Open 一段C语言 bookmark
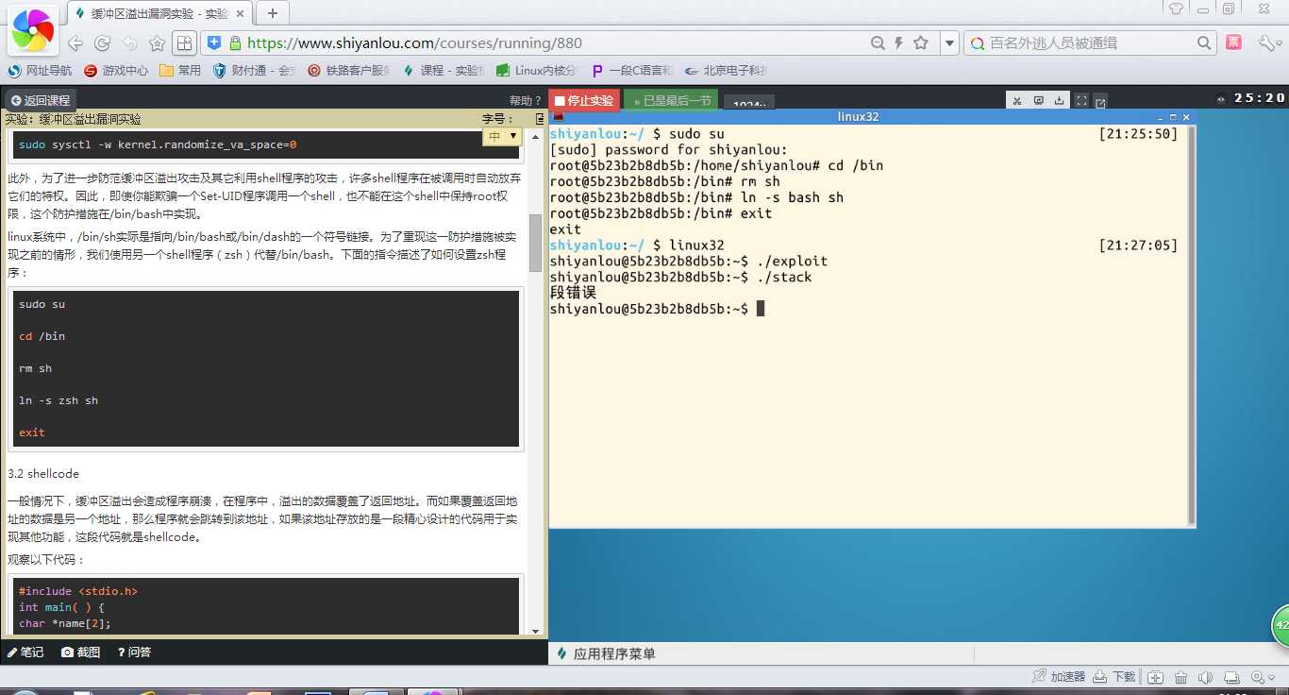This screenshot has width=1289, height=695. coord(632,70)
